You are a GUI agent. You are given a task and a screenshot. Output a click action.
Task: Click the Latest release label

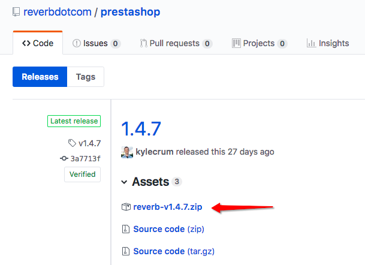74,121
